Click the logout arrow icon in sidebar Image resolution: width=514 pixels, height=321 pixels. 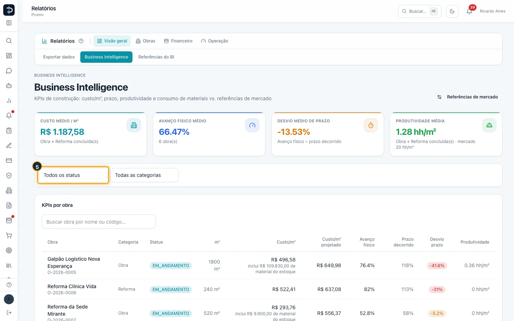tap(9, 313)
